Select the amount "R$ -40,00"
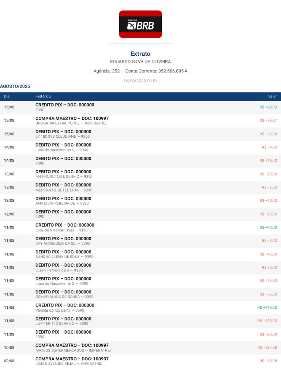Viewport: 281px width, 375px height. click(x=268, y=254)
